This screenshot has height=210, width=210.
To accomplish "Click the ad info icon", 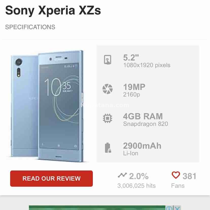I will (x=169, y=208).
